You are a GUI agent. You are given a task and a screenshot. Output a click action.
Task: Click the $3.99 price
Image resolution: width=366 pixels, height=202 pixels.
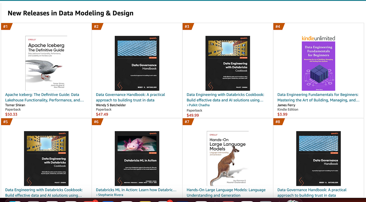point(282,114)
